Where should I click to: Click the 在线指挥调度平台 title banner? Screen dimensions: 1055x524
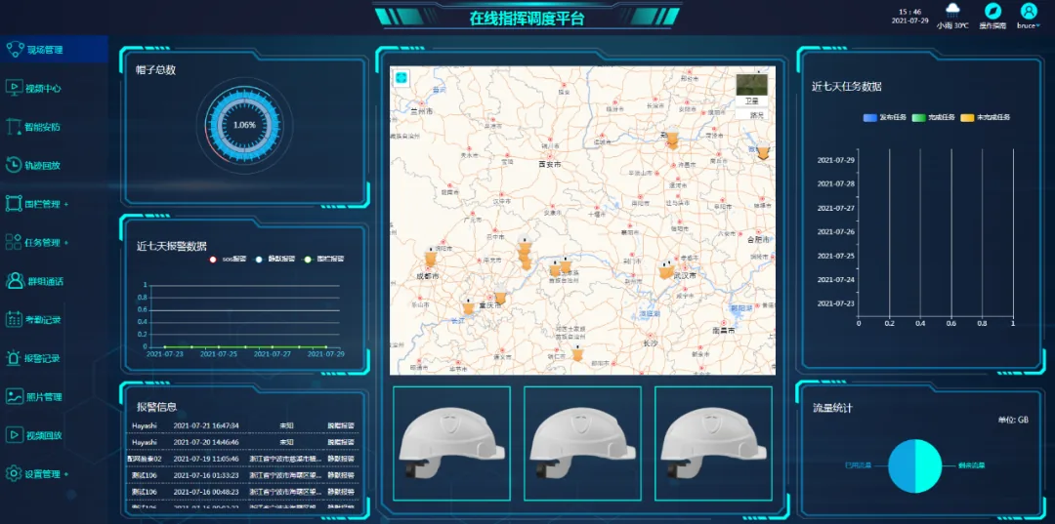click(527, 18)
